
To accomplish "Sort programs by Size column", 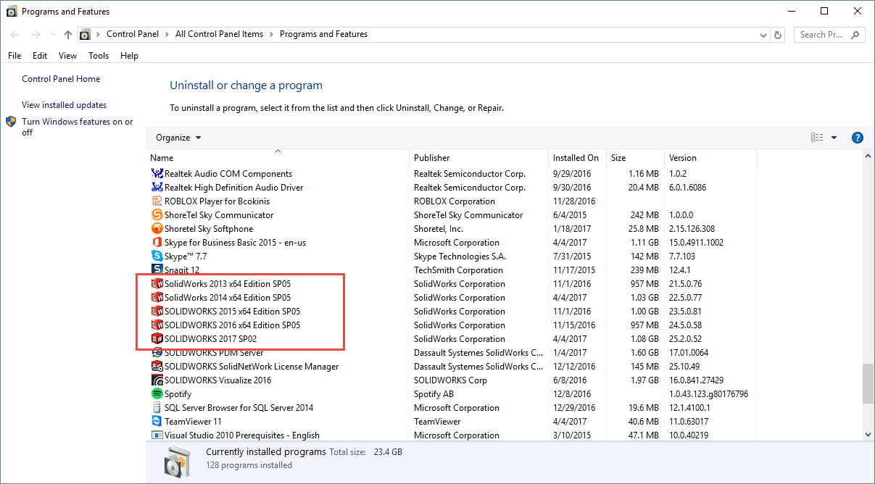I will click(636, 158).
